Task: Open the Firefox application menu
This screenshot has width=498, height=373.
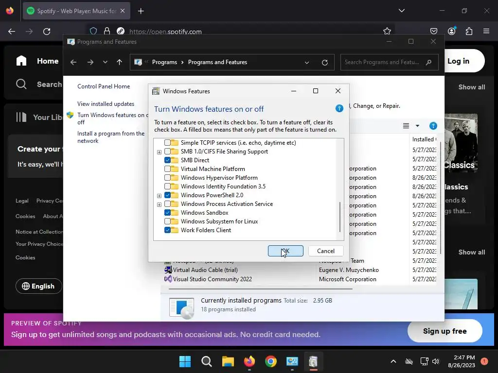Action: 486,31
